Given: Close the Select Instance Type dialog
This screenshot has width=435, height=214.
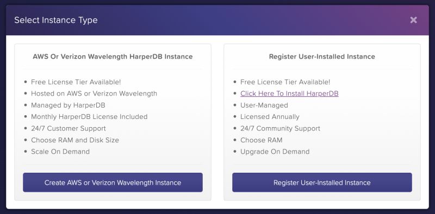Looking at the screenshot, I should (413, 20).
